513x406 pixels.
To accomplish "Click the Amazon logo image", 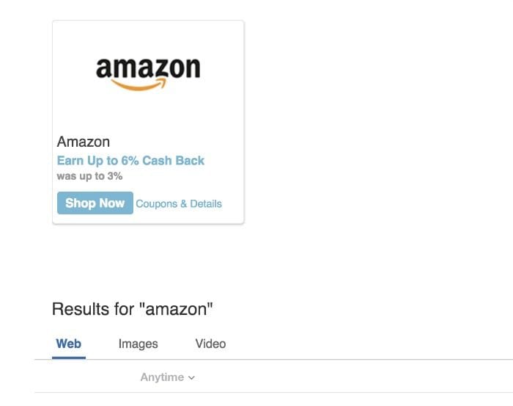I will (148, 74).
